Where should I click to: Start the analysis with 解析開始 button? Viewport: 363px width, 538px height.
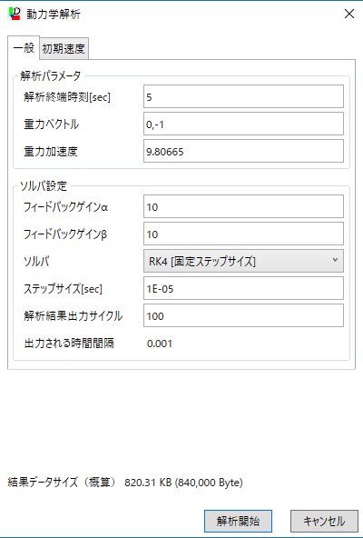coord(238,522)
